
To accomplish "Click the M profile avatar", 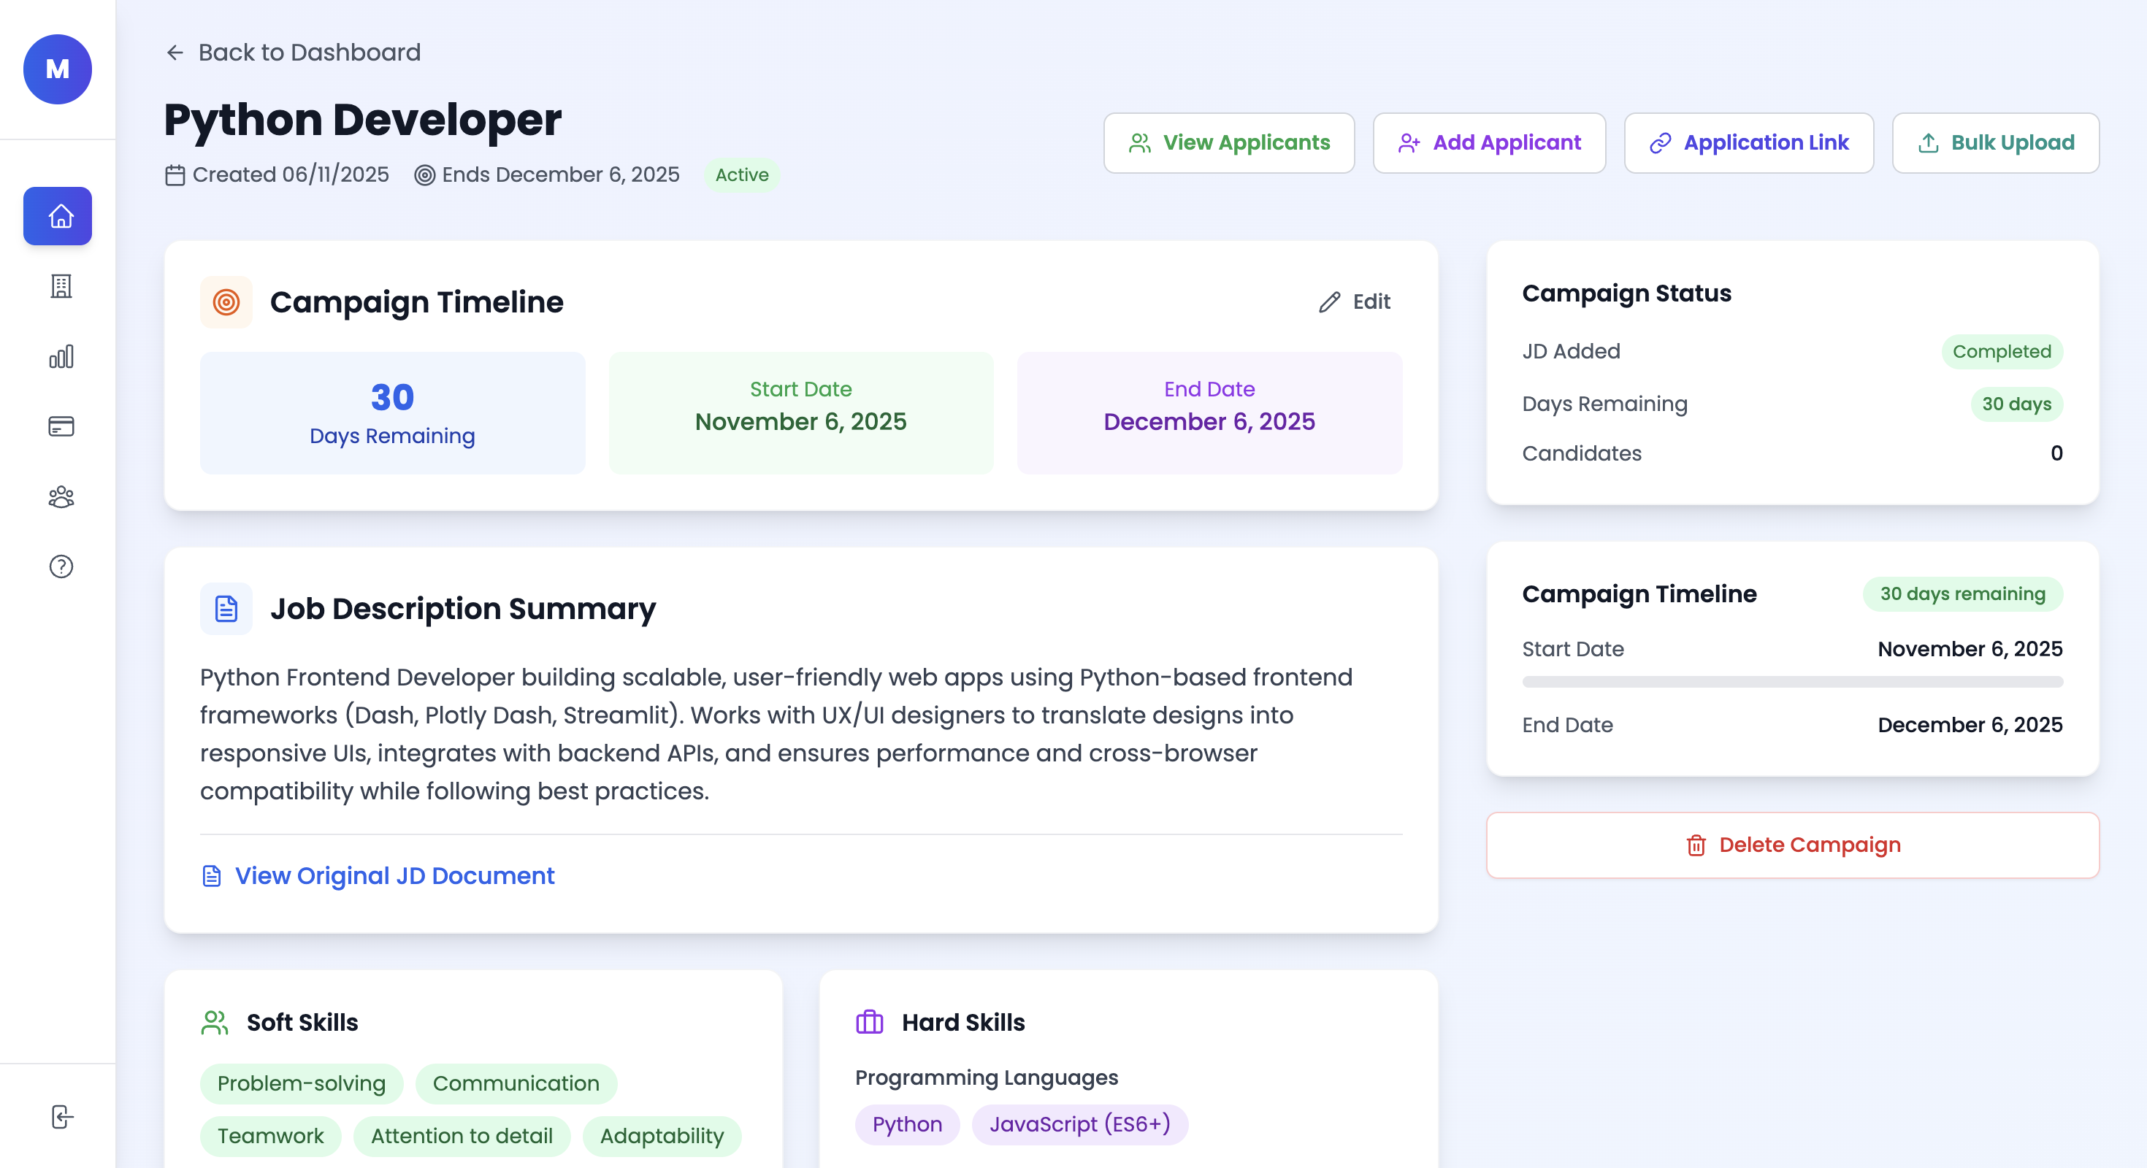I will click(58, 69).
